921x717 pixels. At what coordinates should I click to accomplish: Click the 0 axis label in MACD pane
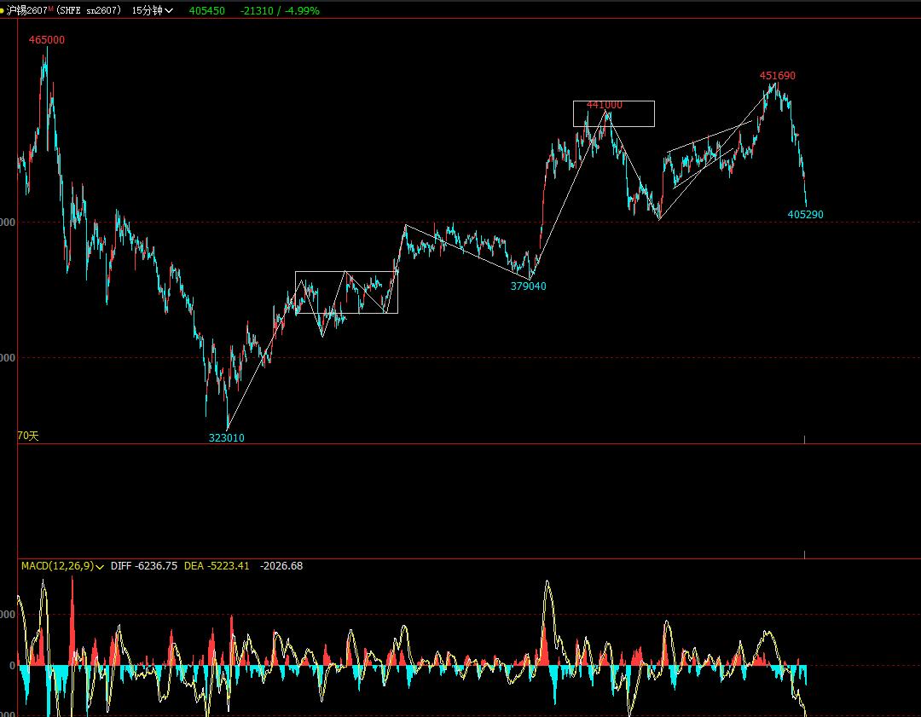click(12, 666)
